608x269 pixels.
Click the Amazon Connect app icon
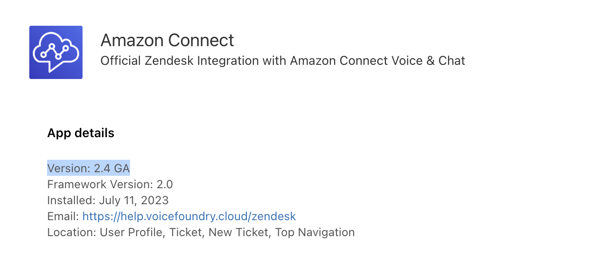tap(56, 52)
